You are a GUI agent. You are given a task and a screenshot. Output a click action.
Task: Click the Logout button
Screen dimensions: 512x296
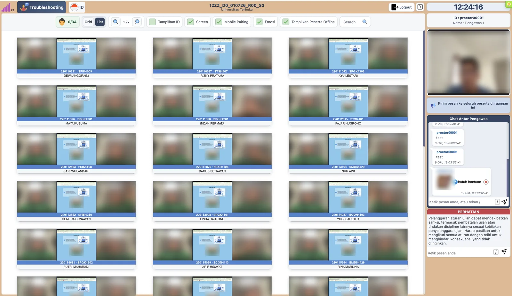[x=402, y=7]
